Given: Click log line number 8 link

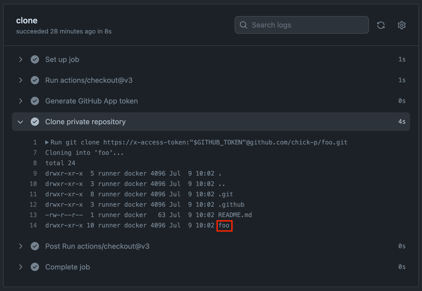Looking at the screenshot, I should pos(35,163).
